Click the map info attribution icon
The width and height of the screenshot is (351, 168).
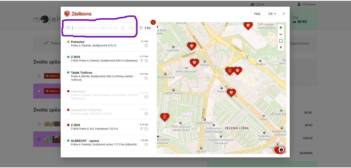click(281, 150)
